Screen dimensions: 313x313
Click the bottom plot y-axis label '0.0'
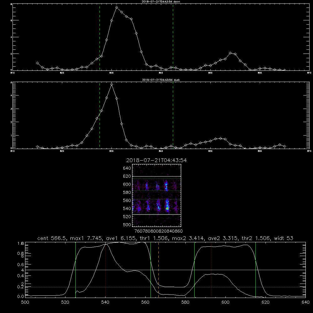point(20,297)
